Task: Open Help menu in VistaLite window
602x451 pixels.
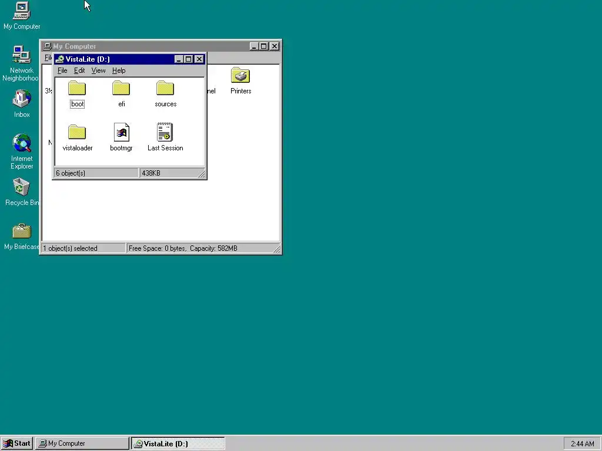Action: click(x=119, y=70)
